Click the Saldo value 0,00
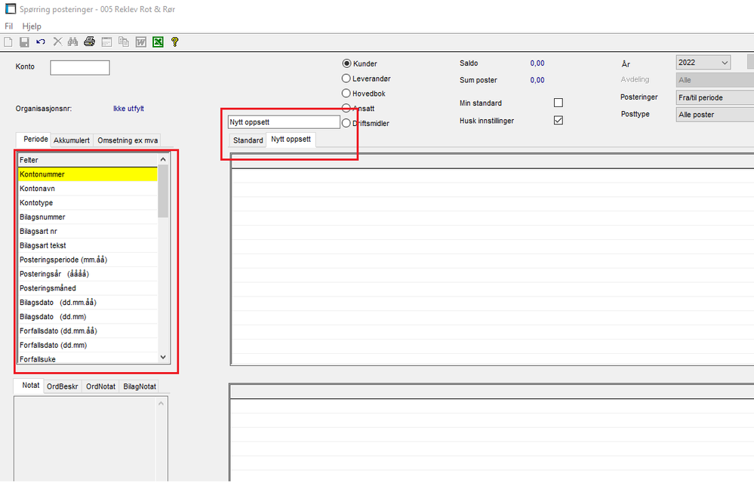 pos(537,63)
